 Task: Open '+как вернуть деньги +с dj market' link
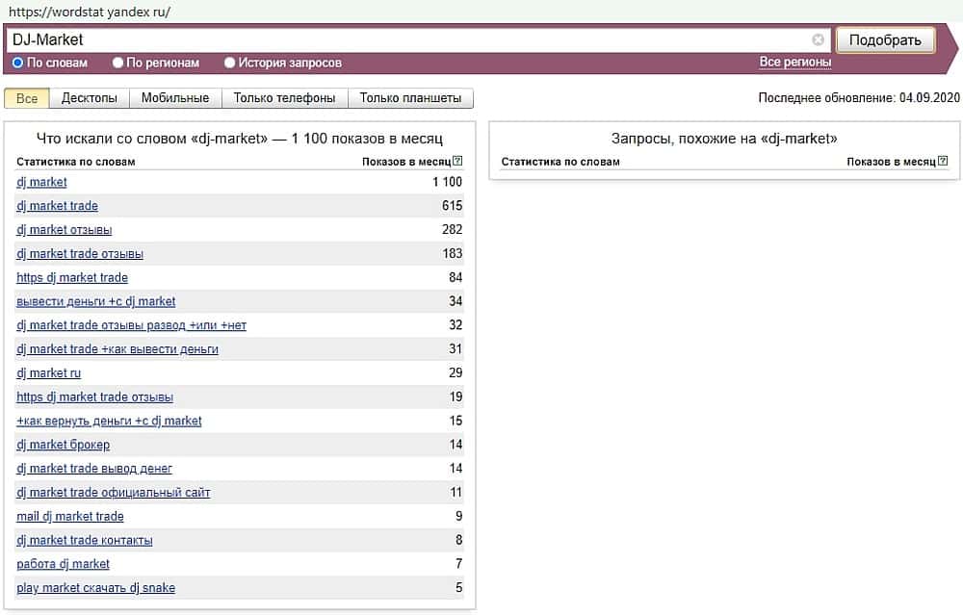click(x=109, y=422)
